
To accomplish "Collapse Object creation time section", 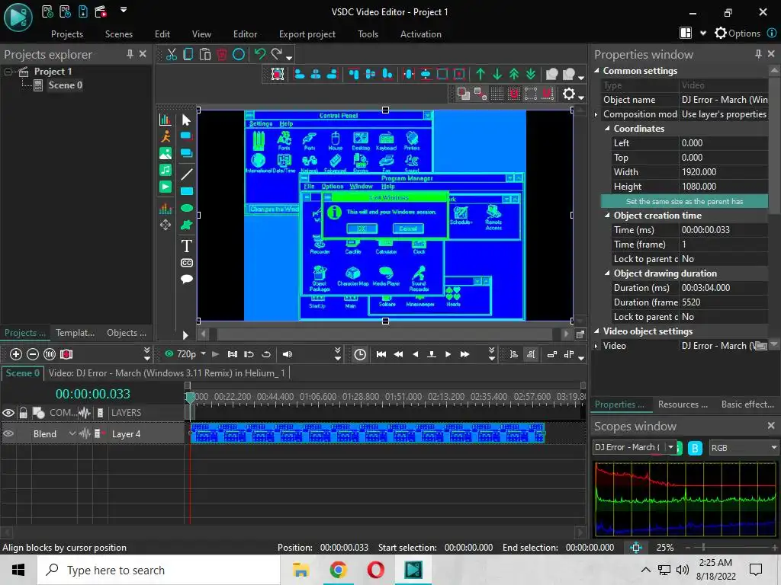I will 607,216.
